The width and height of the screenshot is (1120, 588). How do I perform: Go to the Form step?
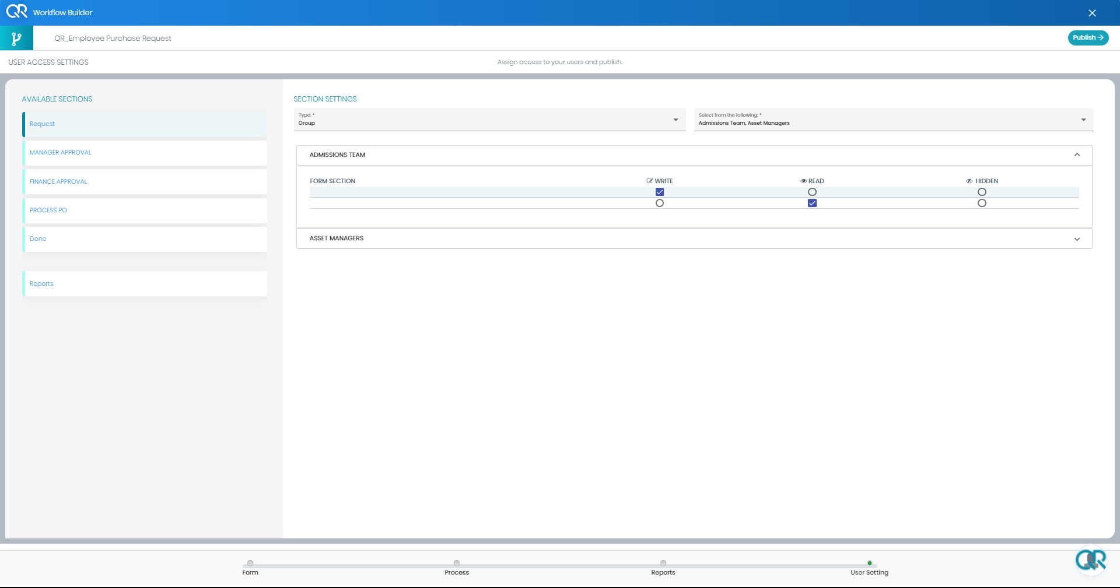pos(250,568)
